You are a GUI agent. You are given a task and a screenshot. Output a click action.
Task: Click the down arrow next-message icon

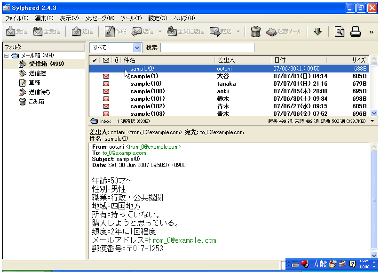point(317,32)
